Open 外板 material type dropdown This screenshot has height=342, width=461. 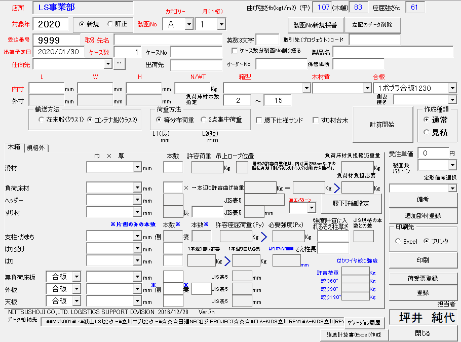tap(76, 288)
